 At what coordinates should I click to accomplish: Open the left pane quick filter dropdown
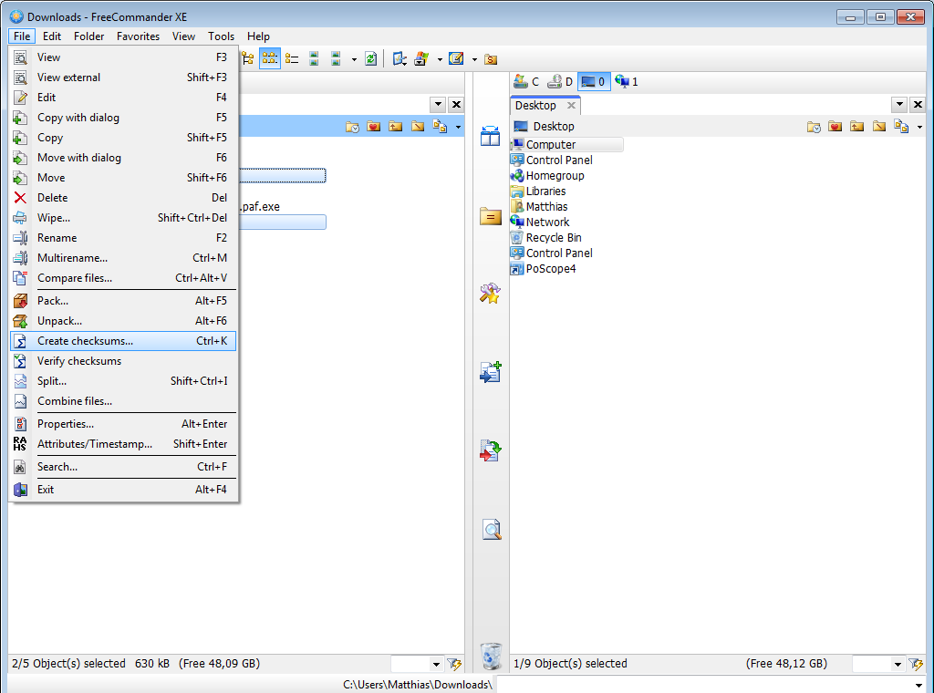(436, 664)
